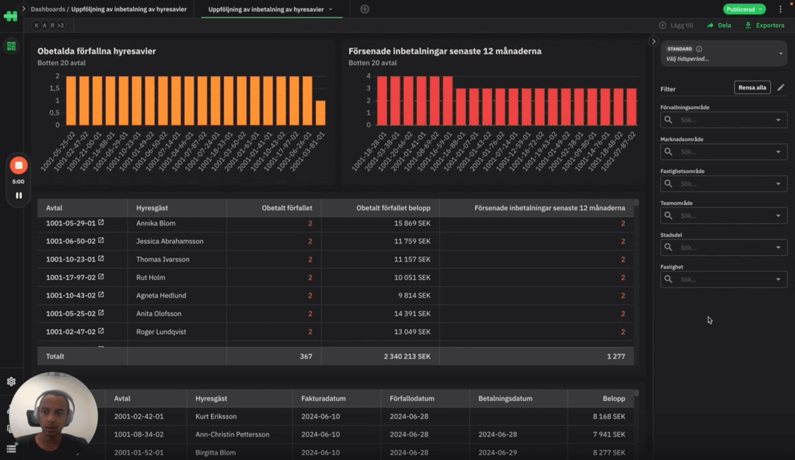Pause the recording
This screenshot has width=795, height=460.
tap(18, 195)
